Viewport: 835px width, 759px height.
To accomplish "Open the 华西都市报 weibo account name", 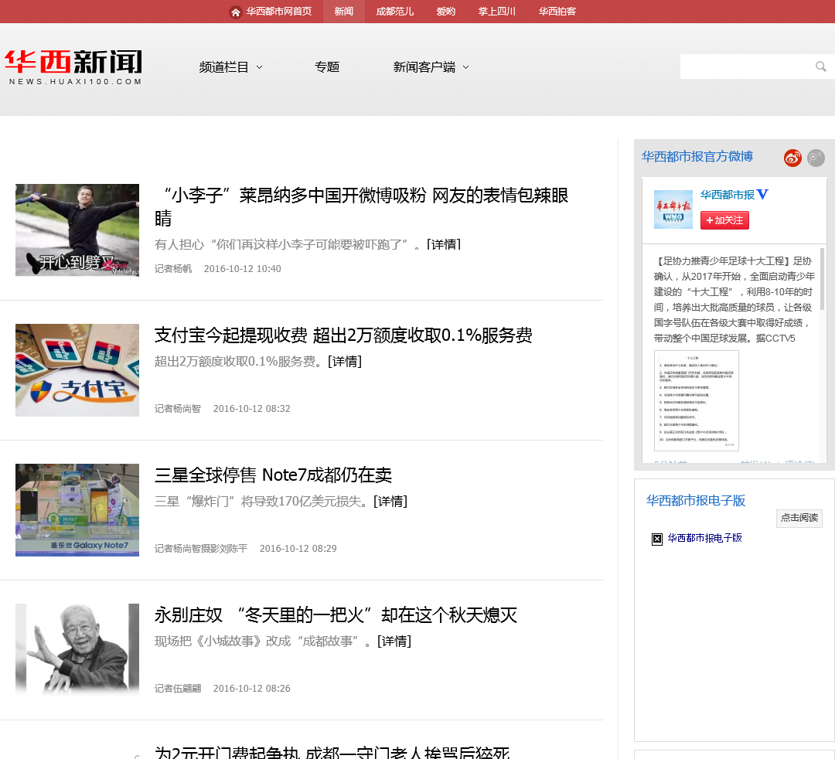I will click(727, 195).
